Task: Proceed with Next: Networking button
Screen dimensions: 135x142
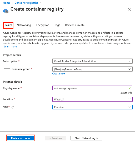Action: [x=86, y=138]
